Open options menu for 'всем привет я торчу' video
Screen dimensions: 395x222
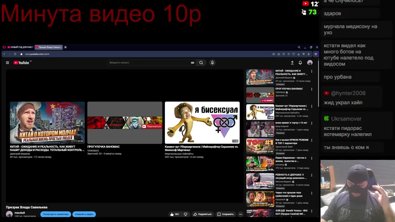tap(312, 123)
